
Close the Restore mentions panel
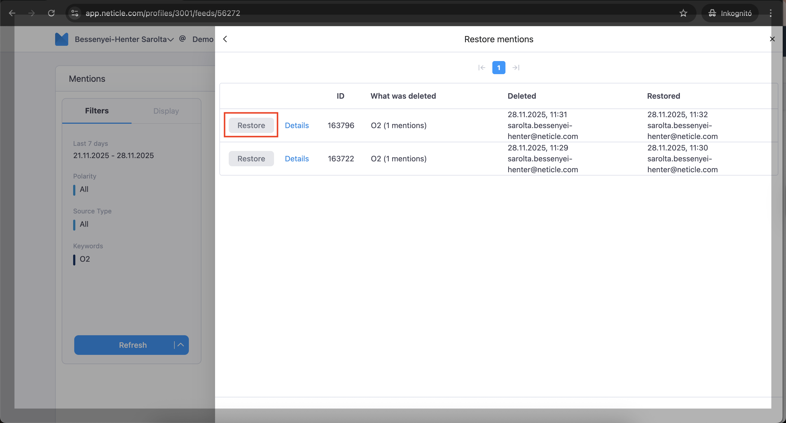772,39
